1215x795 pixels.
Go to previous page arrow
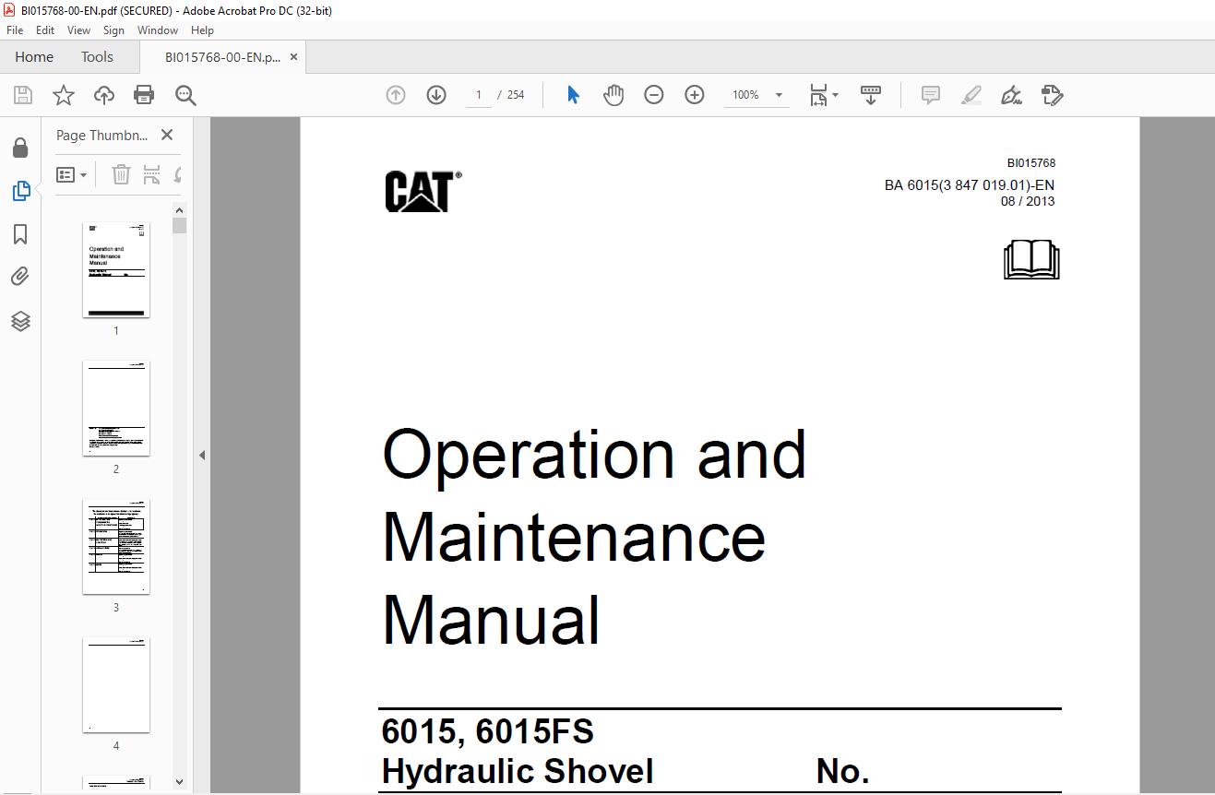point(396,95)
